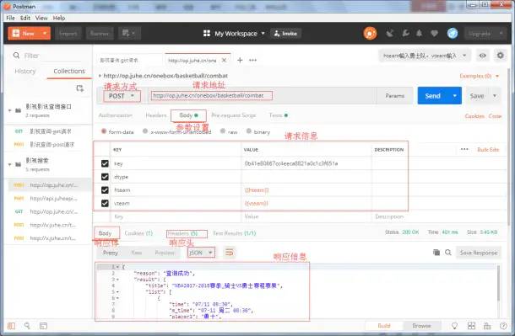Toggle line wrap icon in response

230,253
